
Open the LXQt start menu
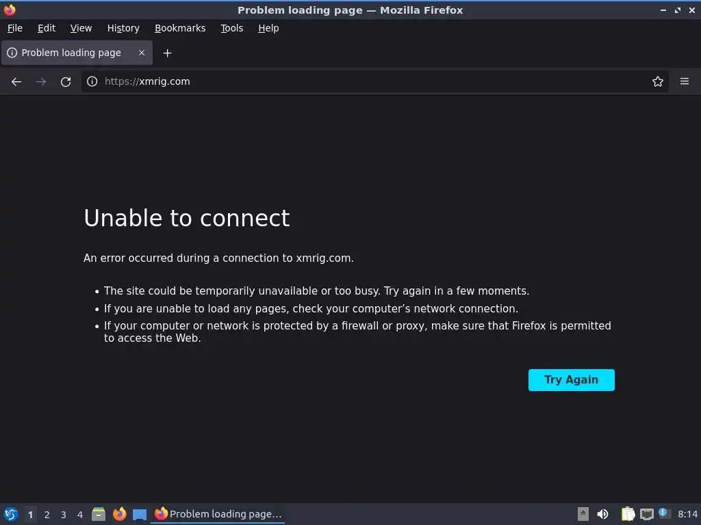[11, 514]
